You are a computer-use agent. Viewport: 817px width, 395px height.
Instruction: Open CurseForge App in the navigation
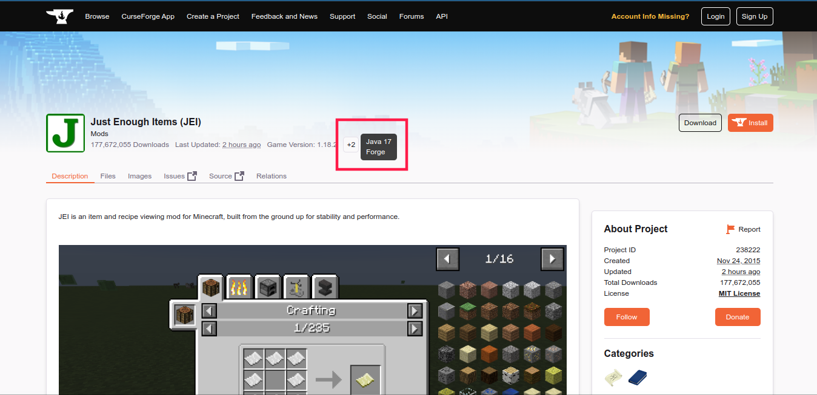pyautogui.click(x=148, y=16)
